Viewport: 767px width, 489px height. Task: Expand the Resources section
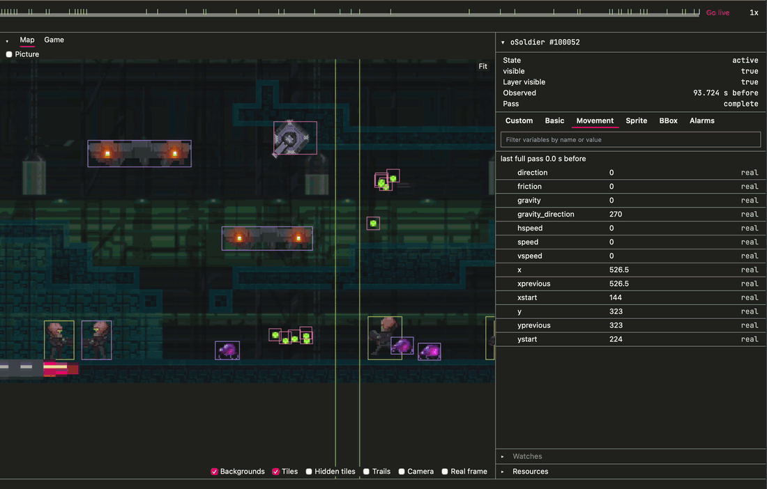(502, 472)
